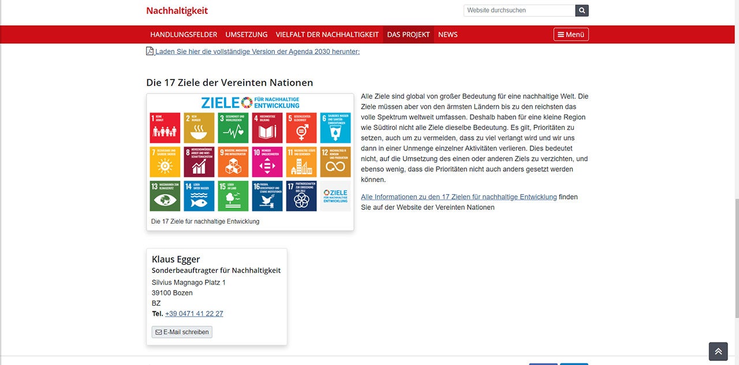
Task: Click SDG tile 7 sun icon
Action: pyautogui.click(x=165, y=167)
